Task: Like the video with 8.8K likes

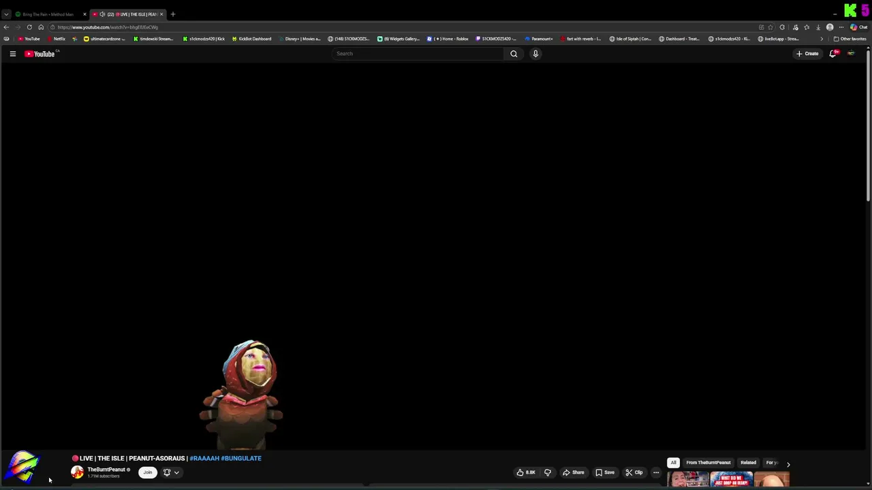Action: [526, 472]
